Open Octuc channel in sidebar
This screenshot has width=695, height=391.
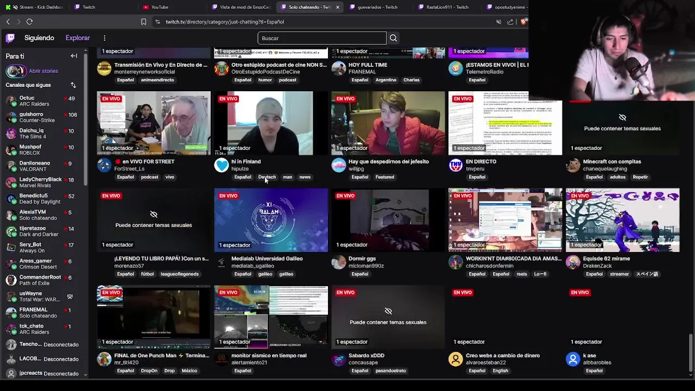[x=43, y=101]
